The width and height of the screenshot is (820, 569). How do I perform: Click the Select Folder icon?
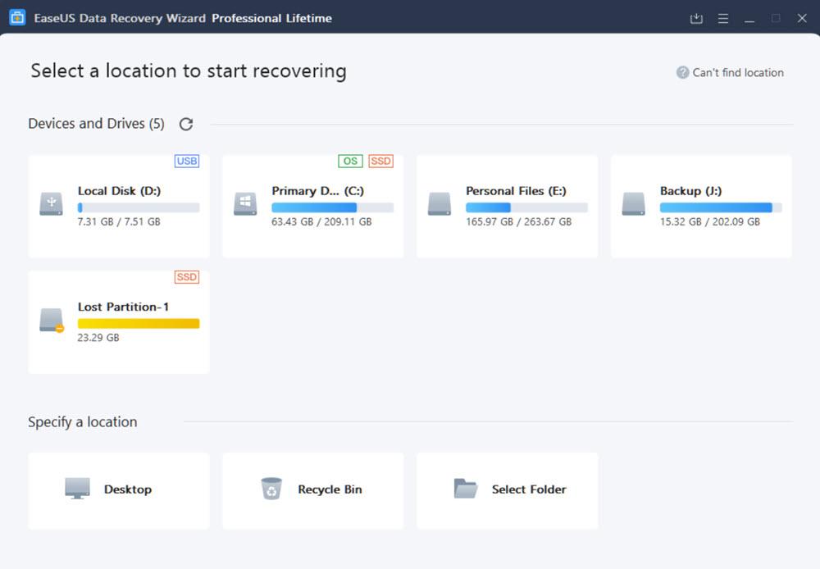pyautogui.click(x=466, y=489)
